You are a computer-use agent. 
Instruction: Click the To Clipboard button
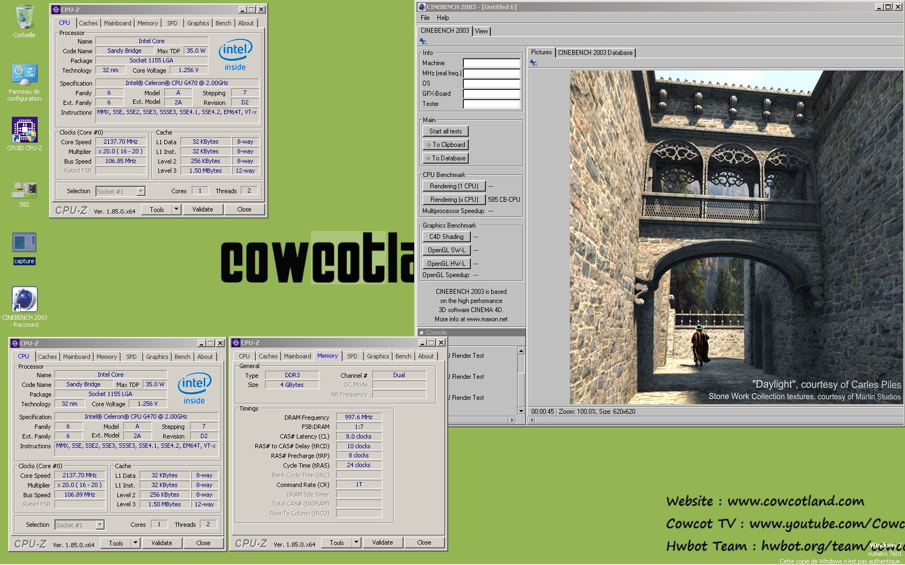[x=445, y=145]
